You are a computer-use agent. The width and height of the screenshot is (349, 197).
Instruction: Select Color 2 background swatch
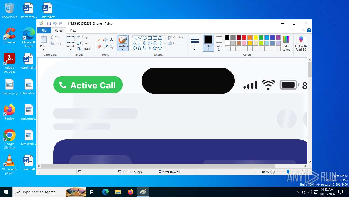click(219, 43)
